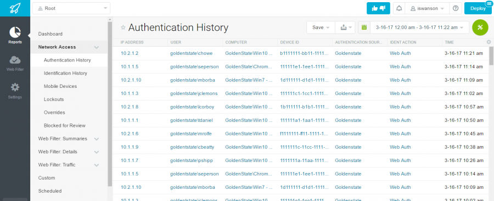Open the Reports pie chart section

(15, 35)
